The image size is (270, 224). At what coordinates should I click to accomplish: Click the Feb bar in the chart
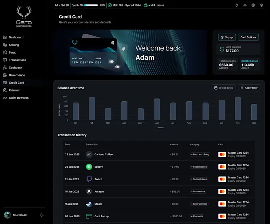click(x=92, y=108)
